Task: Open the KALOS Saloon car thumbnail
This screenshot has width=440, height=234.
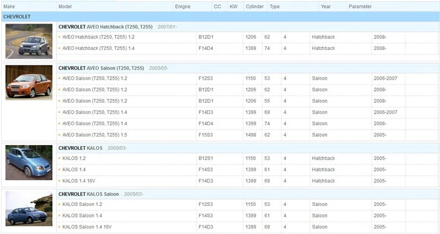Action: (x=29, y=209)
